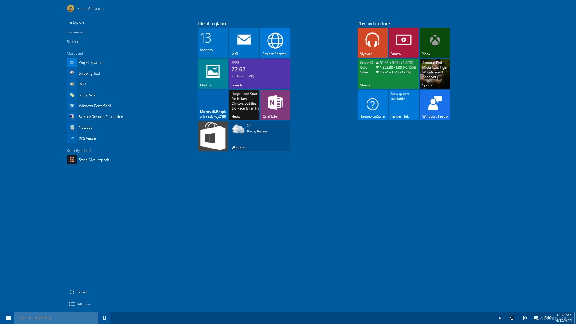The image size is (576, 324).
Task: Click the Sticky Notes icon in the list
Action: [72, 95]
